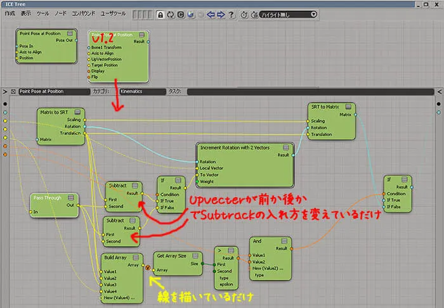Go forward with the right arrow icon
Image resolution: width=444 pixels, height=308 pixels.
click(221, 15)
